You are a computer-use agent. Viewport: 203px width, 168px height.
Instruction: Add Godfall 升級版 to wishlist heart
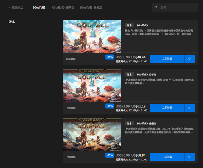coord(190,157)
